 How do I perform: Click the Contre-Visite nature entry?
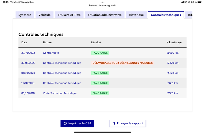(x=51, y=53)
